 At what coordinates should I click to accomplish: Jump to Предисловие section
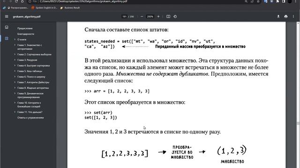[25, 28]
